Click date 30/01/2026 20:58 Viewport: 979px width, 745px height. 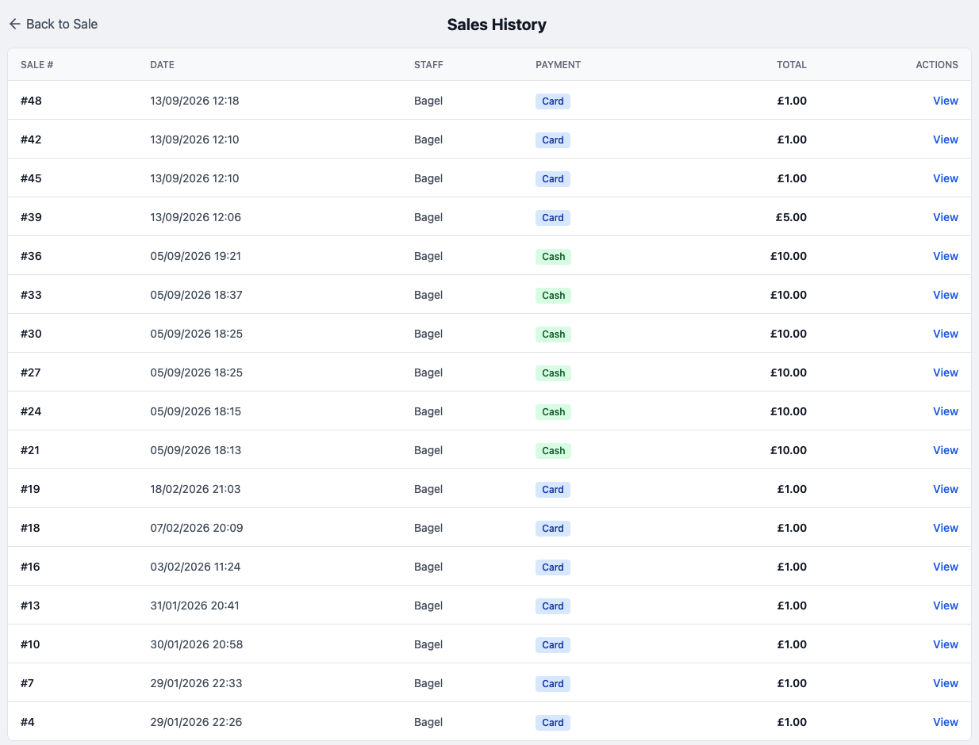(197, 644)
